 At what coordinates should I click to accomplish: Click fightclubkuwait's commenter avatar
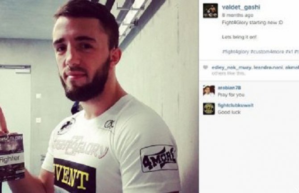coord(209,109)
